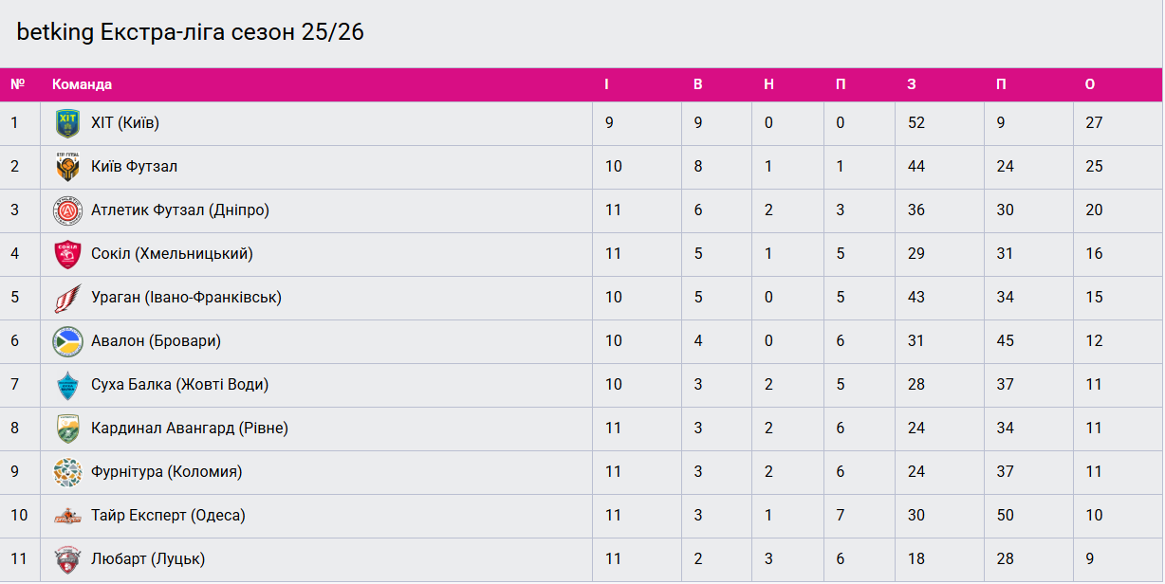Open the ХІТ (Київ) team name link
Screen dimensions: 1165x584
click(125, 123)
